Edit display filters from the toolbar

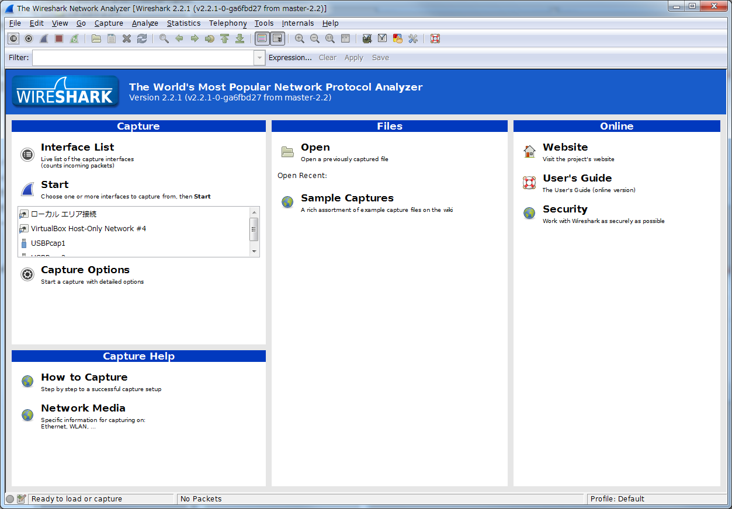pos(383,39)
